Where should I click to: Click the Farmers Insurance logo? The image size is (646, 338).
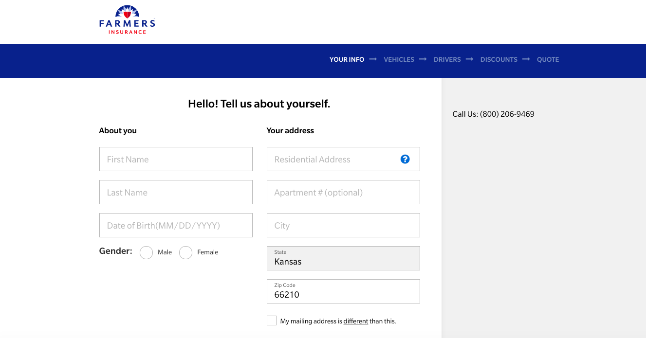[x=127, y=19]
